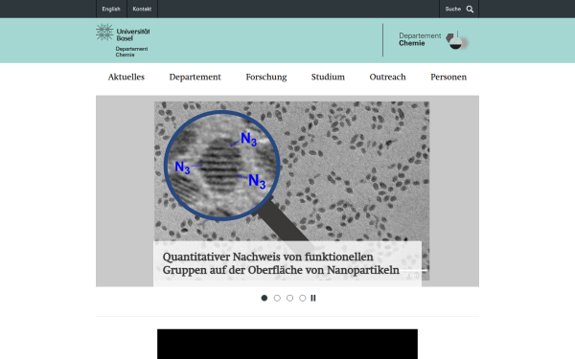575x359 pixels.
Task: Click the black video area below slider
Action: [287, 344]
